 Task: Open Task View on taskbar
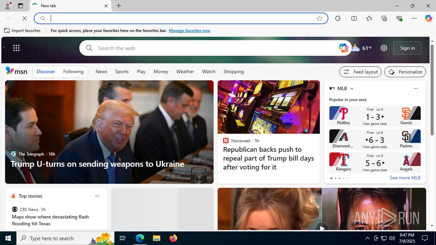(122, 238)
